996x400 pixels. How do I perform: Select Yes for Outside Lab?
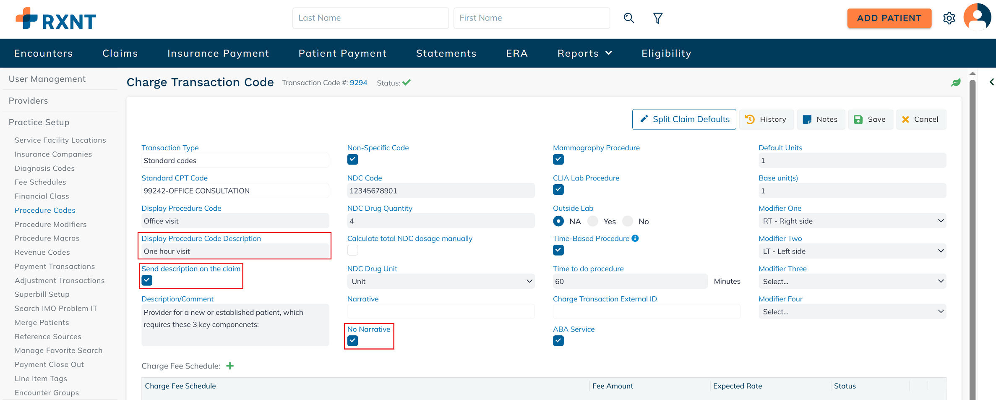(x=593, y=221)
